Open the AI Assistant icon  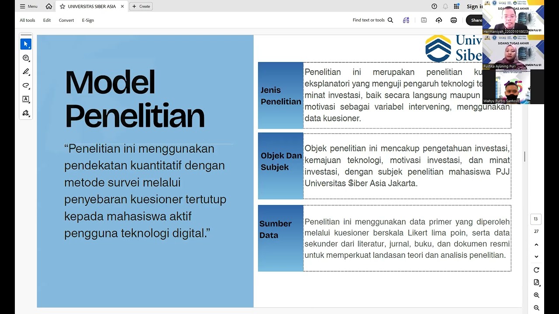[x=406, y=20]
